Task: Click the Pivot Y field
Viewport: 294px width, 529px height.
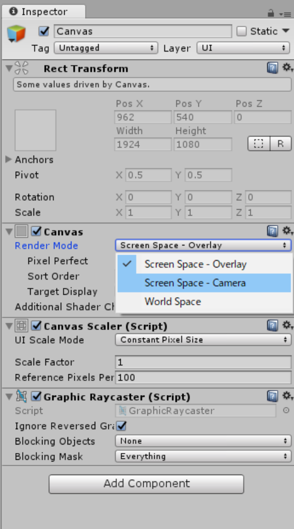Action: 208,175
